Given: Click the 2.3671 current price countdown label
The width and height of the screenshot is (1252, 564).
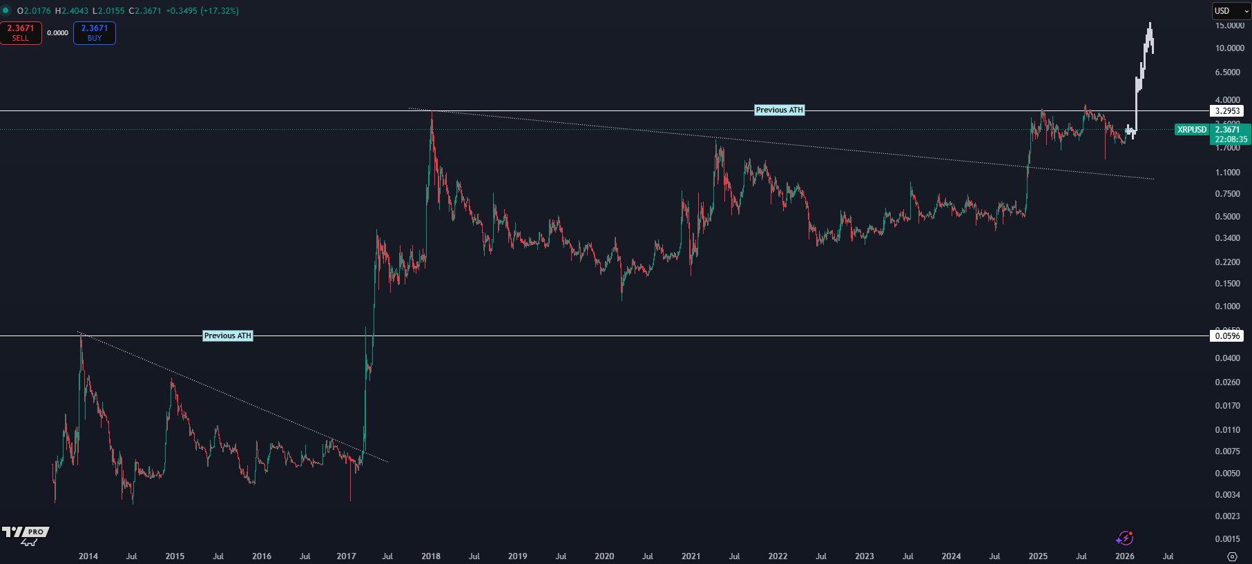Looking at the screenshot, I should (1231, 134).
